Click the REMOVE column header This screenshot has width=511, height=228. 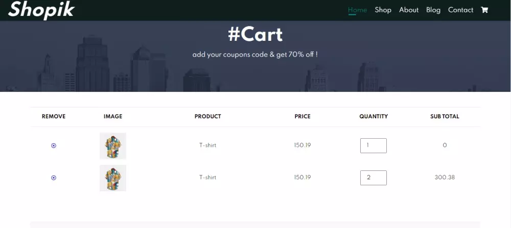tap(54, 116)
